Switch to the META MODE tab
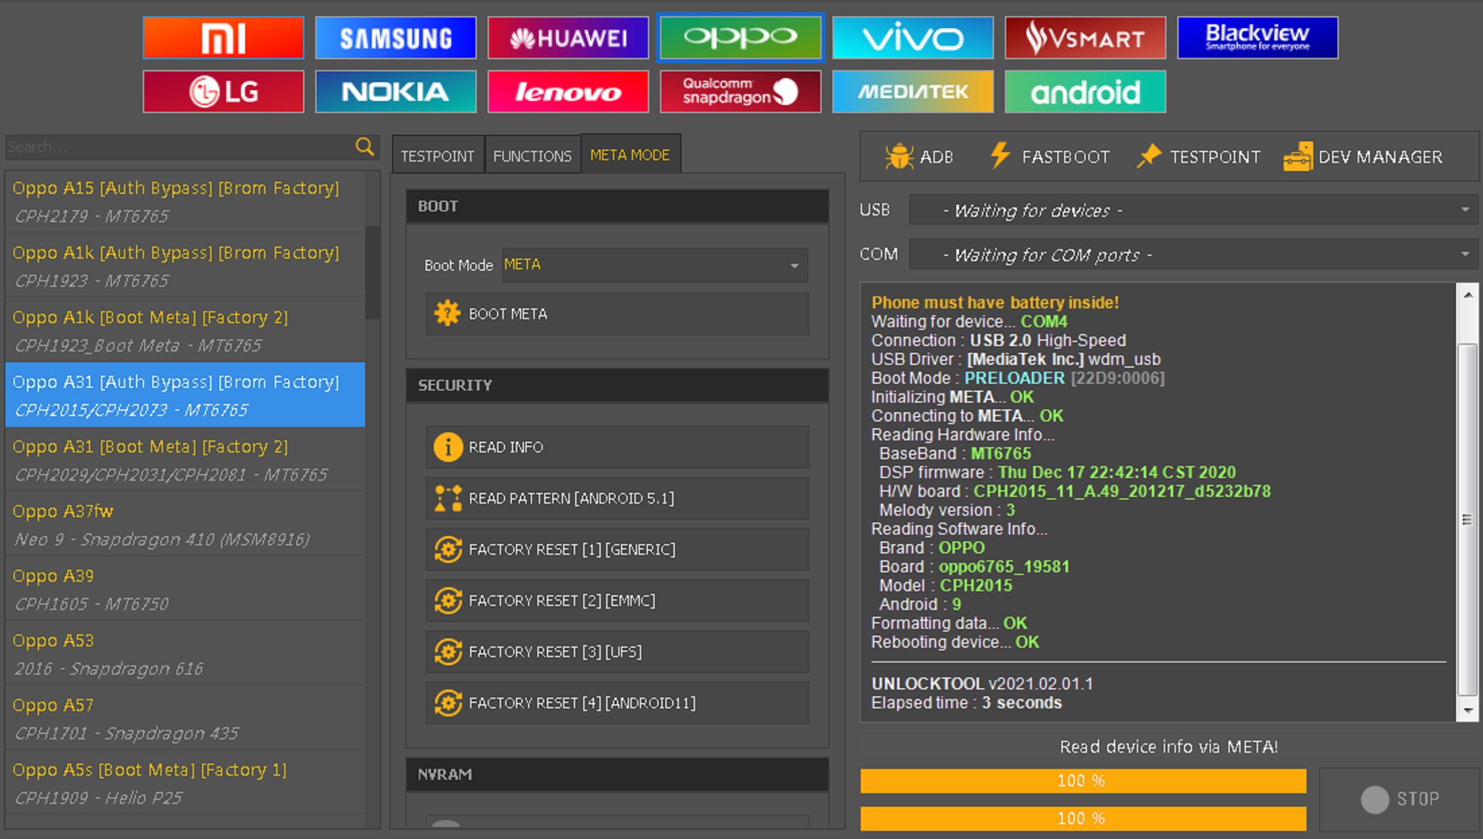 click(630, 155)
